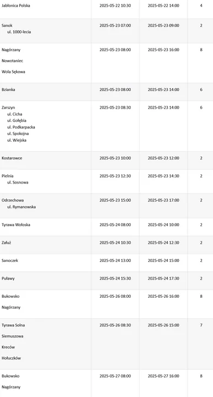
Task: Click the Puławy start time 2025-05-24 15:30
Action: pos(115,278)
